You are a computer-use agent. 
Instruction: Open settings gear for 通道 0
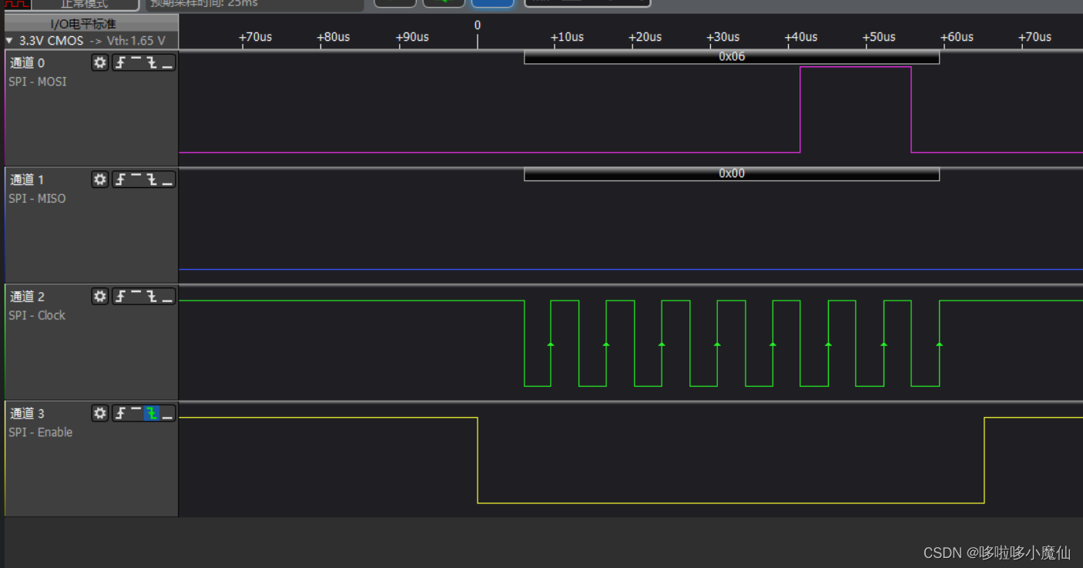(100, 62)
